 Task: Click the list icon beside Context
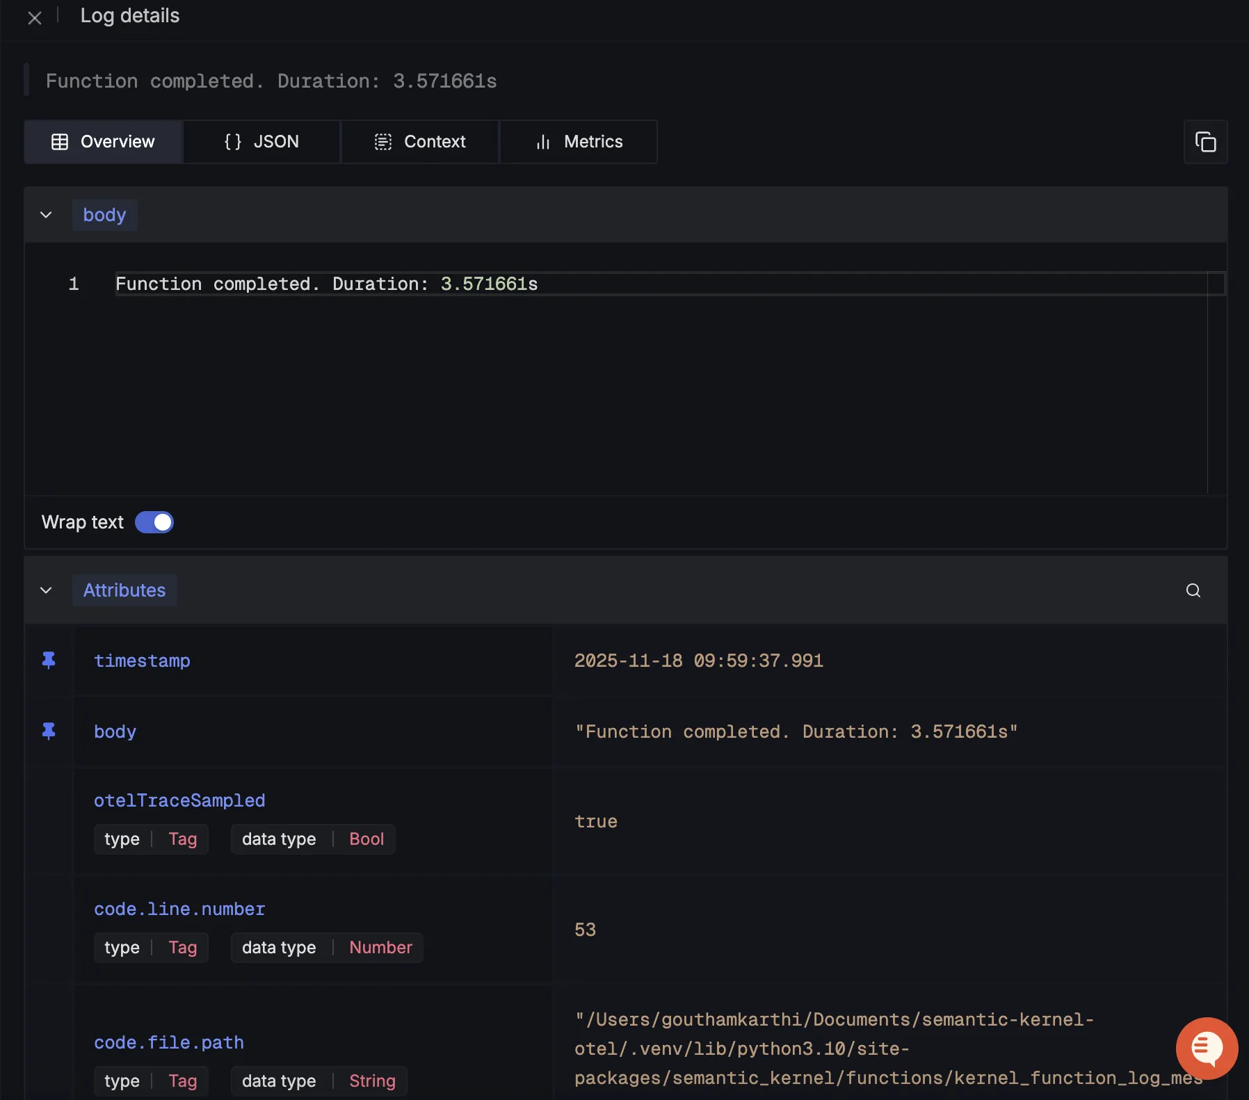tap(383, 141)
